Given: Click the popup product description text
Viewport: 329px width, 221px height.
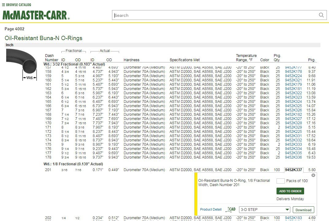Looking at the screenshot, I should [234, 182].
